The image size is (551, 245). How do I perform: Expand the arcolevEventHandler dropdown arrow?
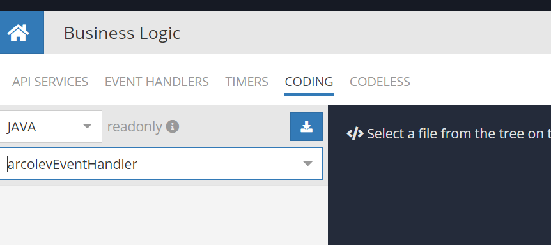pos(308,164)
